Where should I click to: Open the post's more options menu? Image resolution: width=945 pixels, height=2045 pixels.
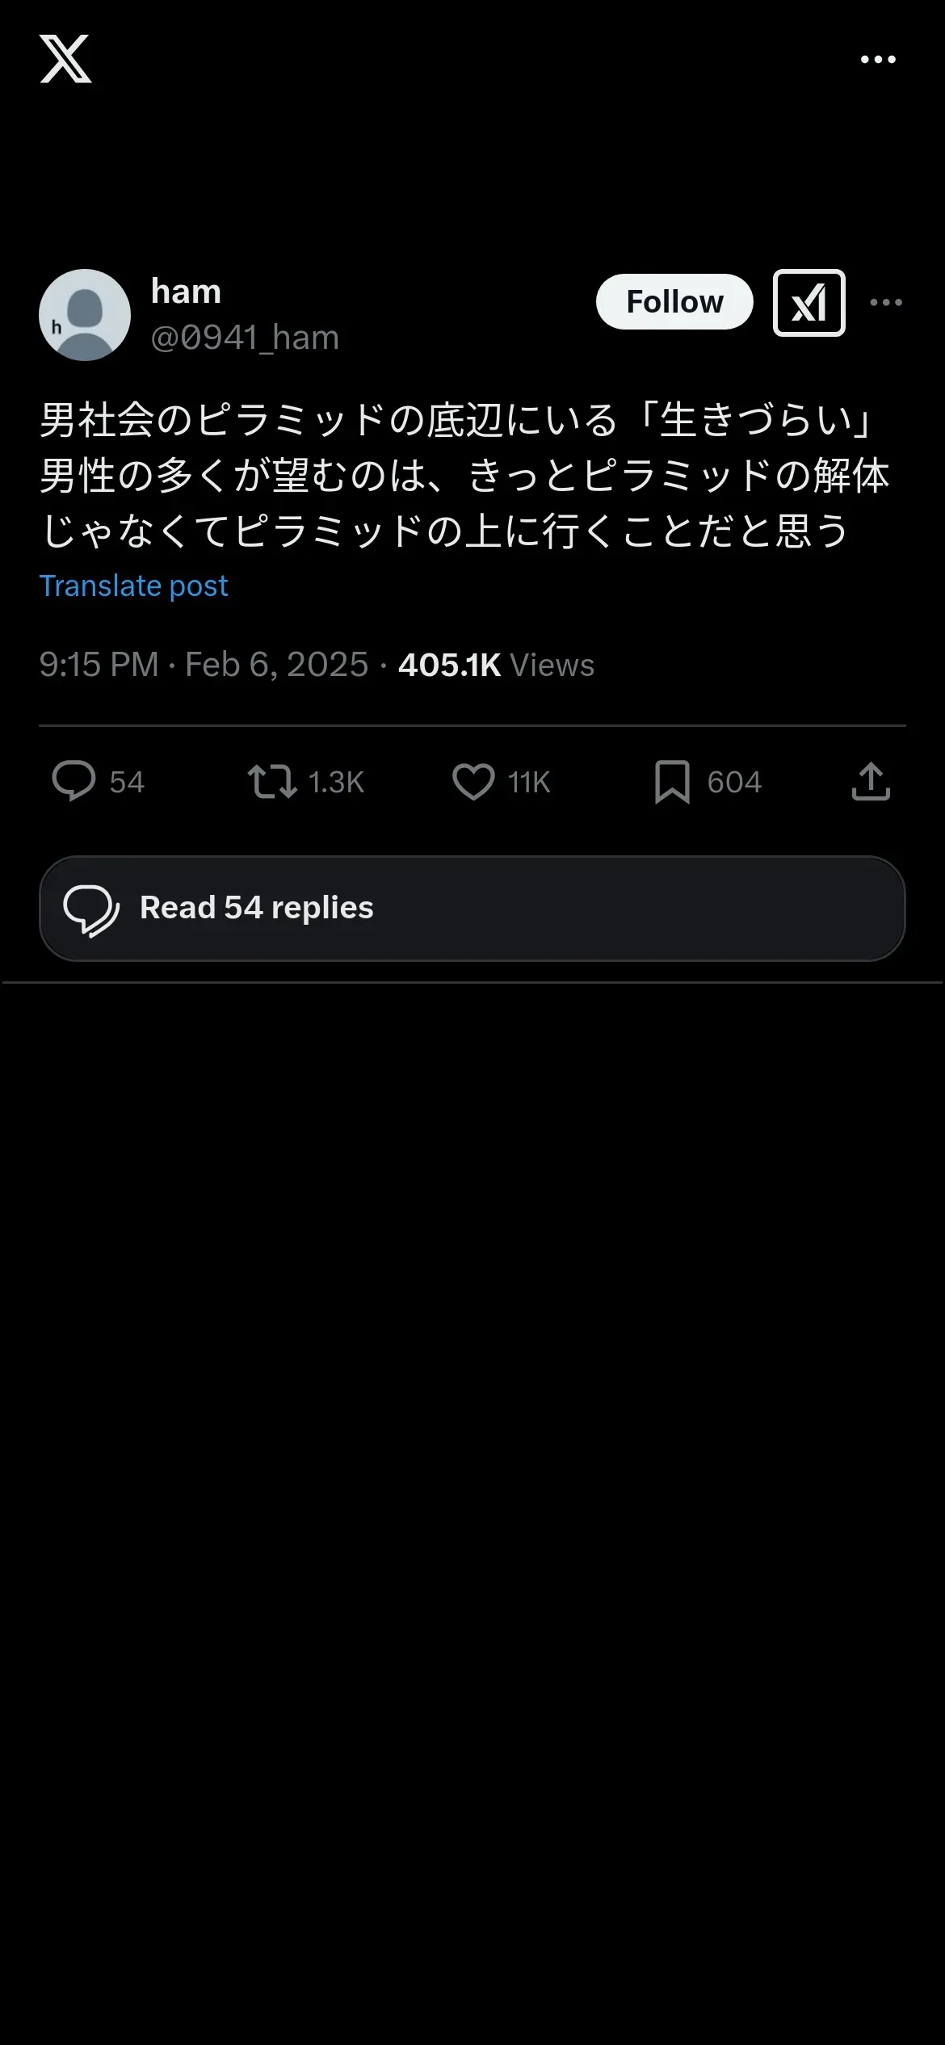(x=886, y=302)
